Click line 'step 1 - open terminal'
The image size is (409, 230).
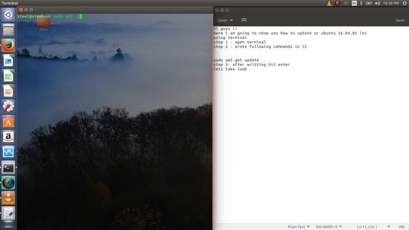[x=240, y=42]
